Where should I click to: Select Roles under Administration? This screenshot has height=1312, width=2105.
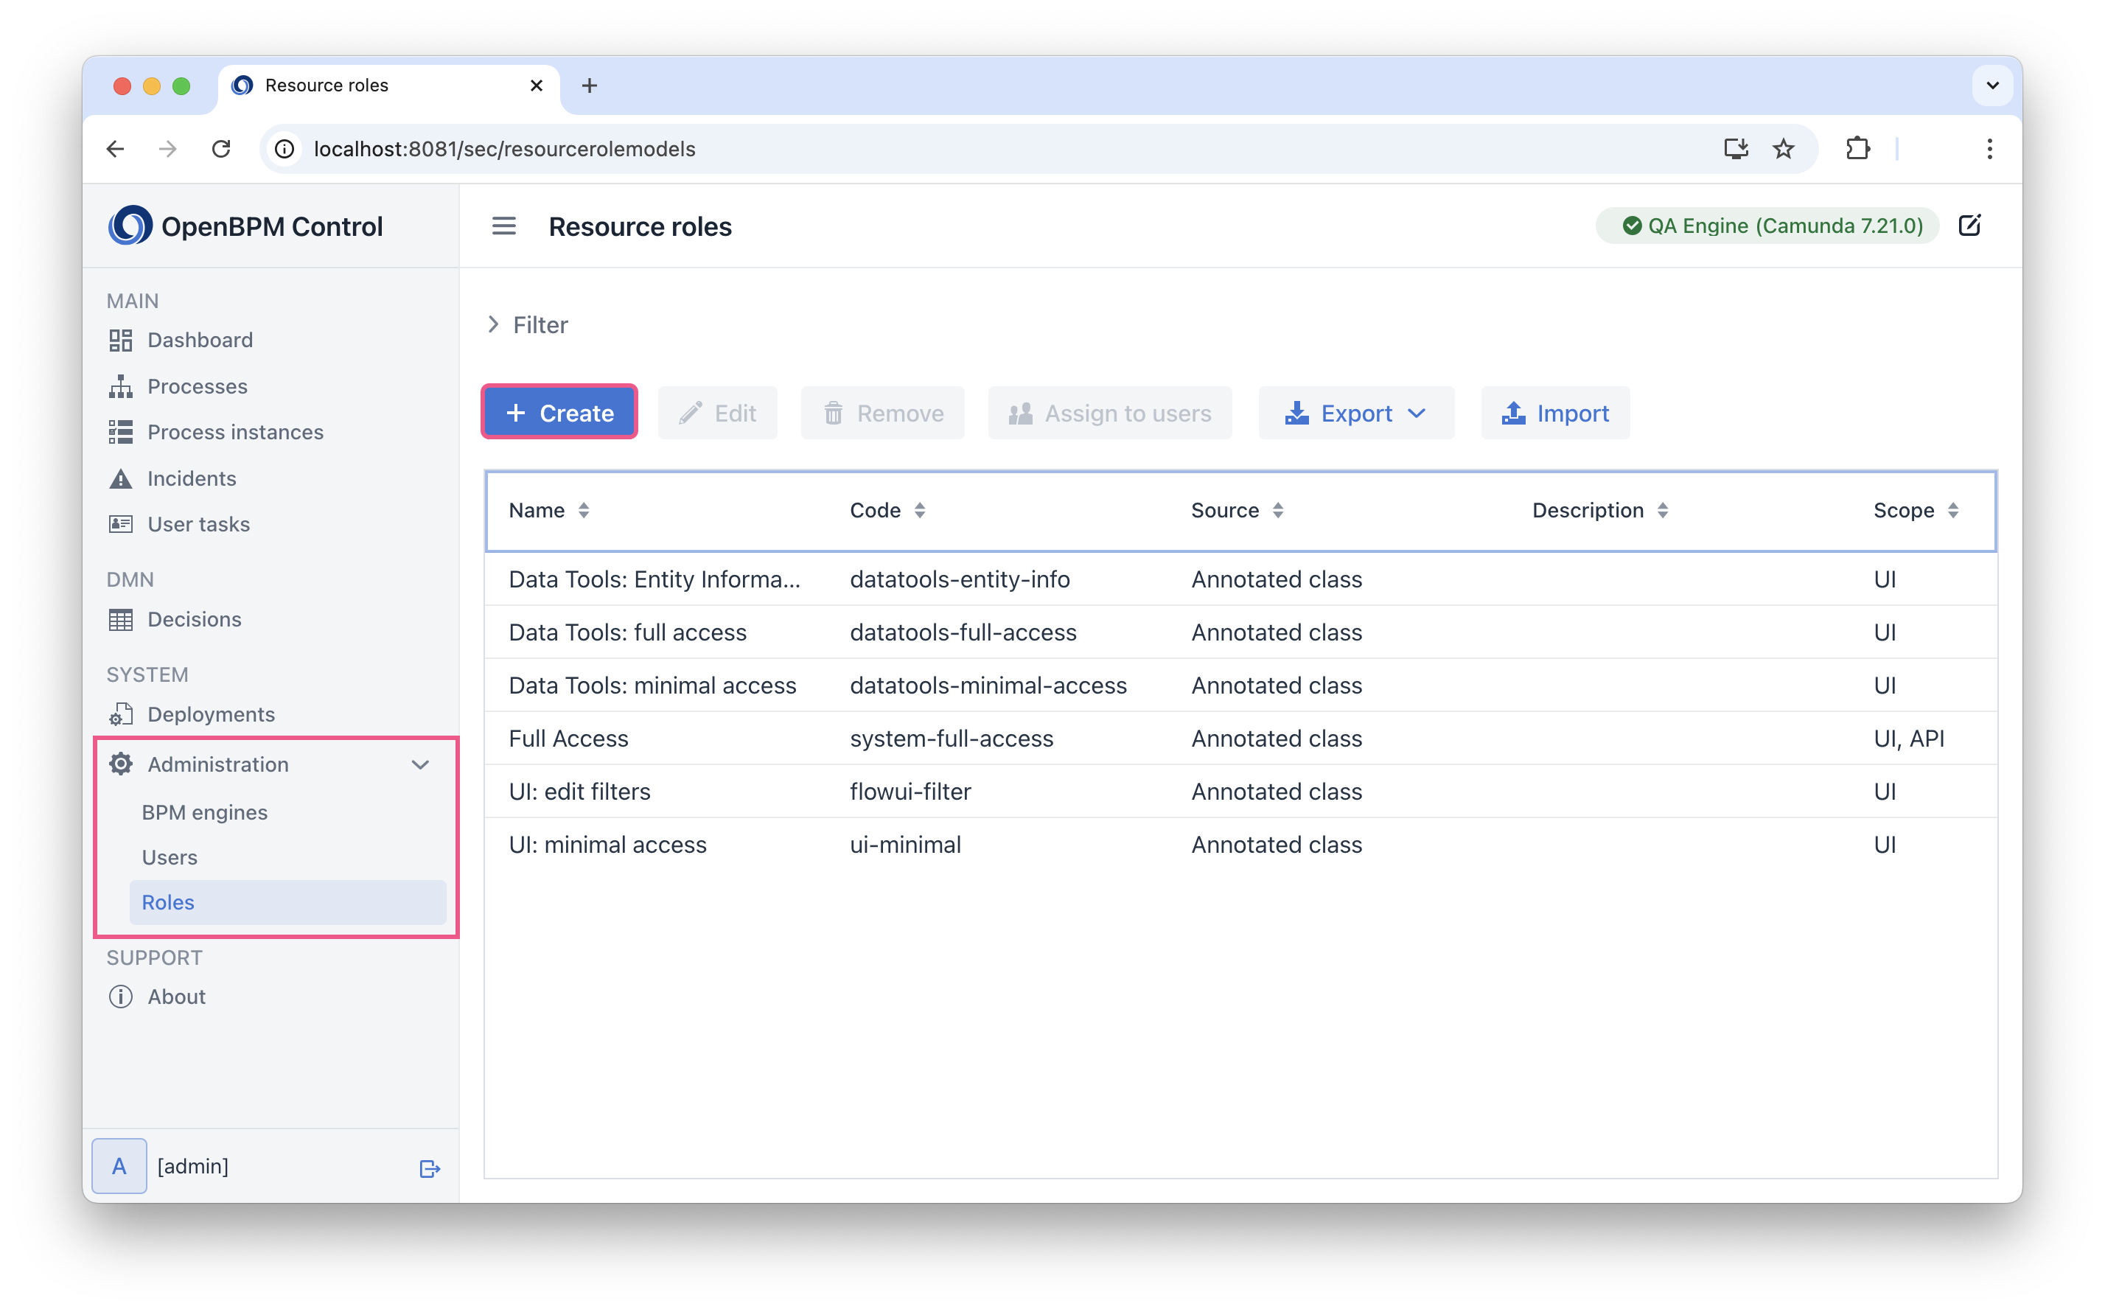[287, 902]
